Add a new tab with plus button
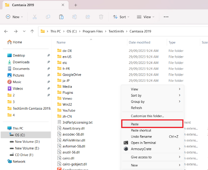Viewport: 208px width, 170px height. coord(76,5)
